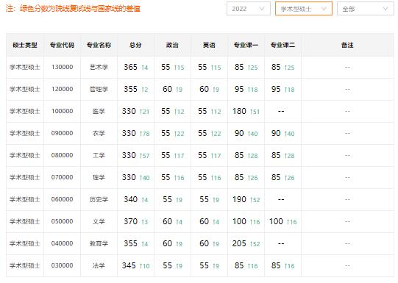398x283 pixels.
Task: Click total score 345 for 法学
Action: tap(129, 266)
